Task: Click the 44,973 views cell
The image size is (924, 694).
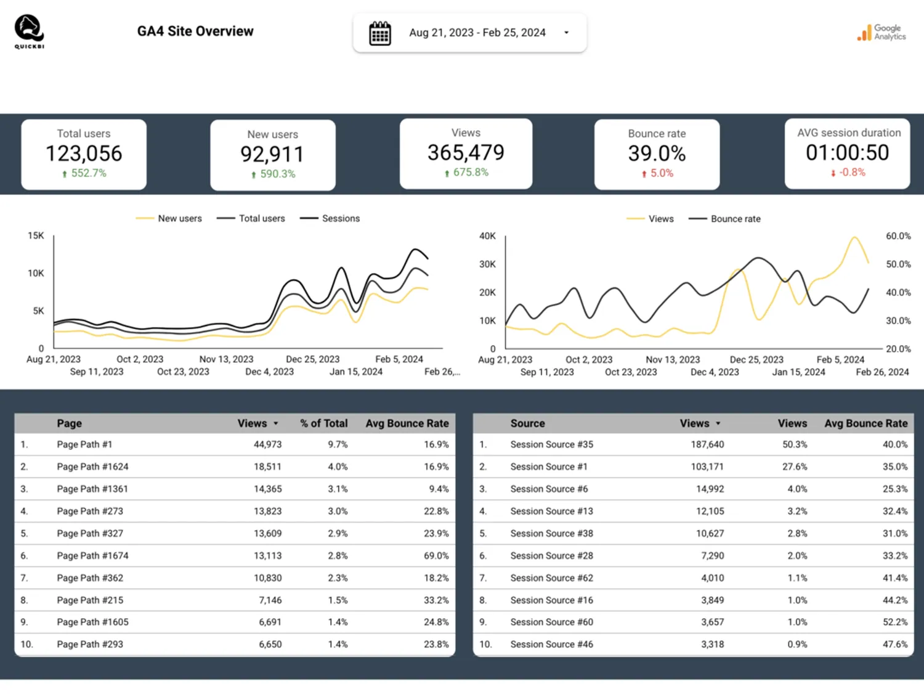Action: 267,444
